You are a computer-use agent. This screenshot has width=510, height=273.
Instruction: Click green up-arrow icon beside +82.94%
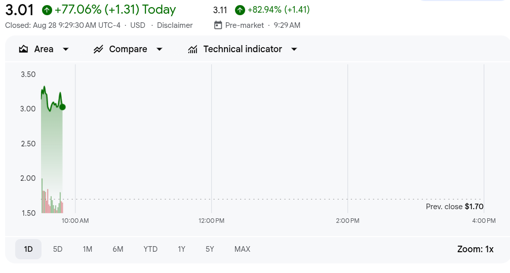click(x=240, y=10)
